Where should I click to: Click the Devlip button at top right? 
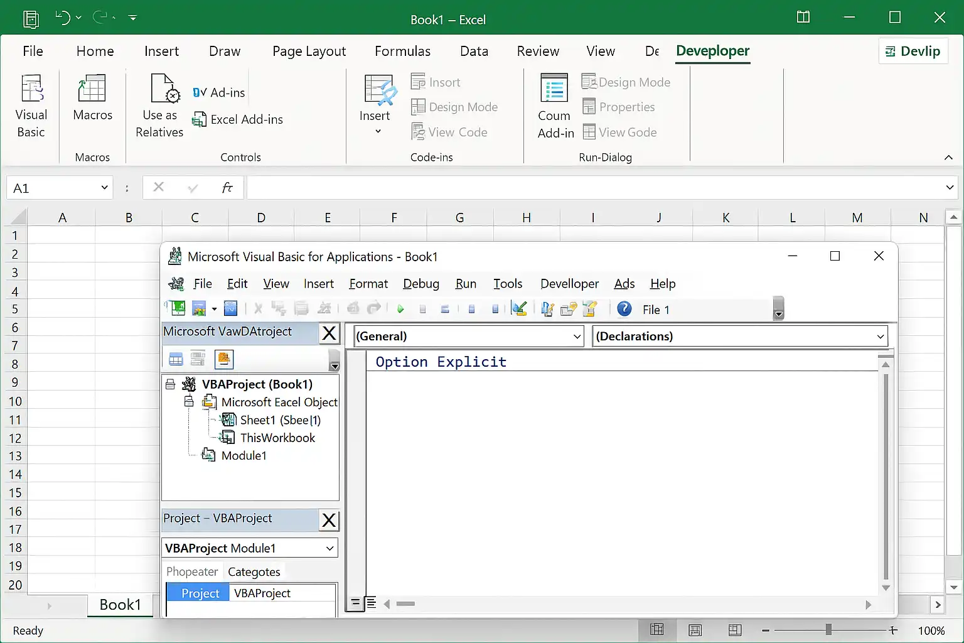(x=913, y=51)
